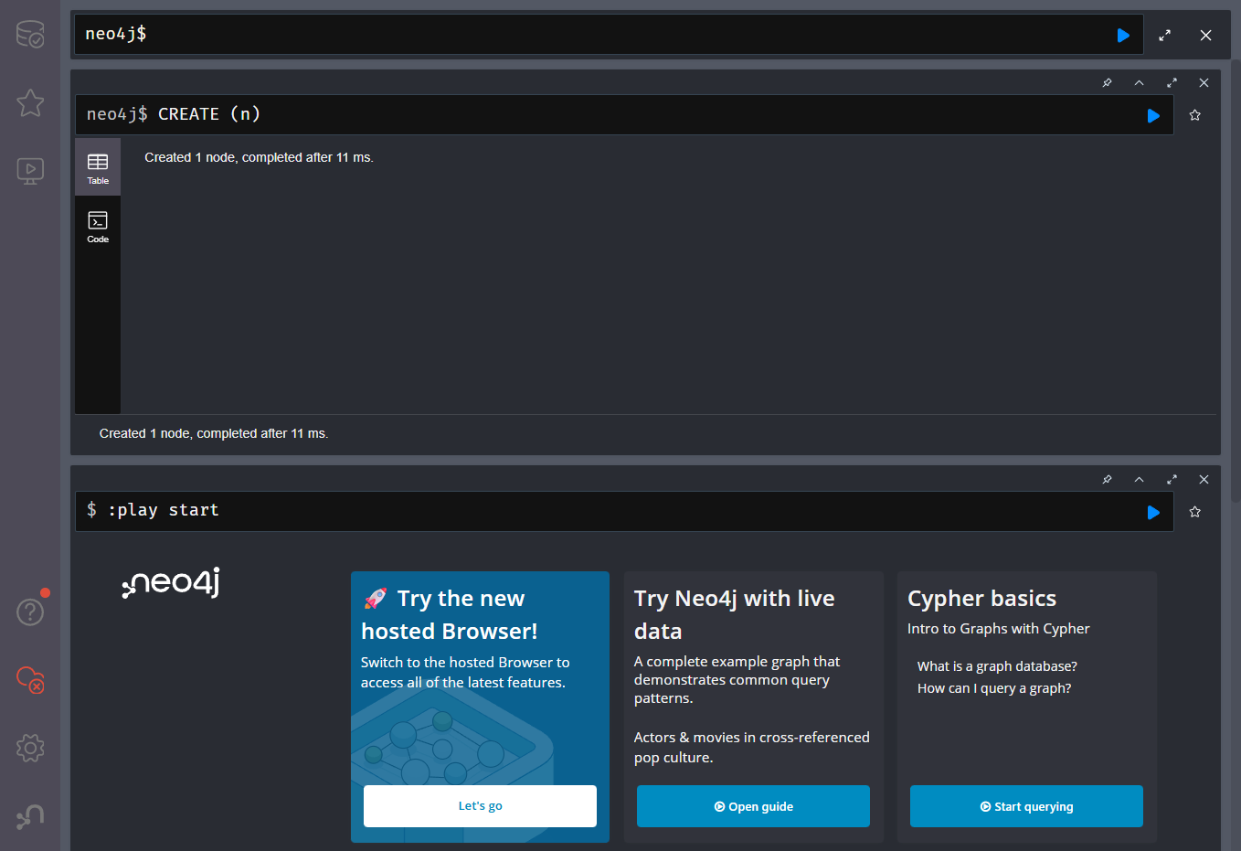Collapse the :play start frame
Image resolution: width=1241 pixels, height=851 pixels.
[x=1139, y=479]
